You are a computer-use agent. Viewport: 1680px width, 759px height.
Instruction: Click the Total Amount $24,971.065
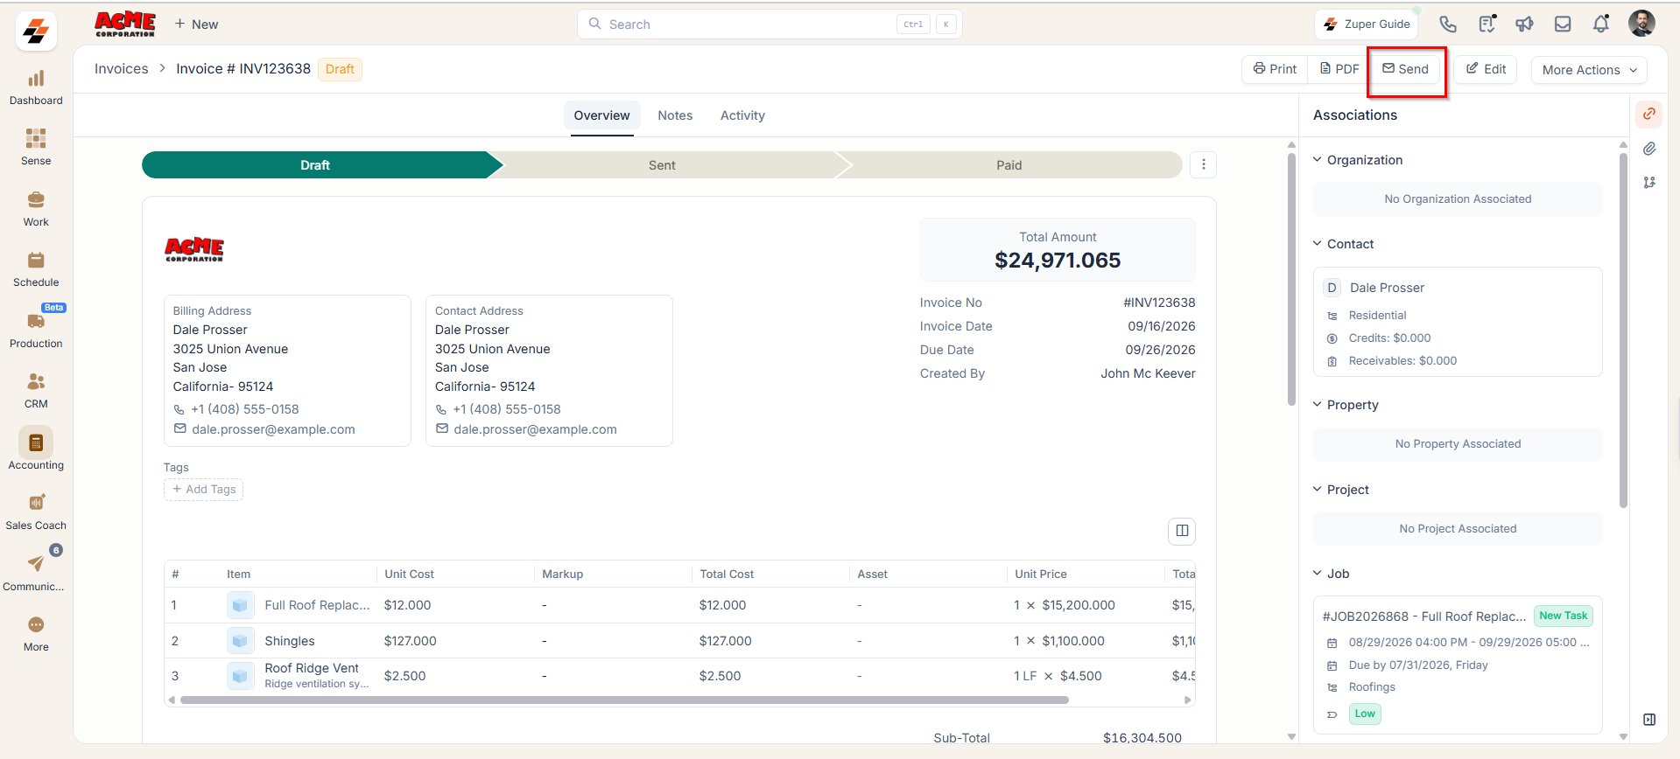(x=1058, y=261)
